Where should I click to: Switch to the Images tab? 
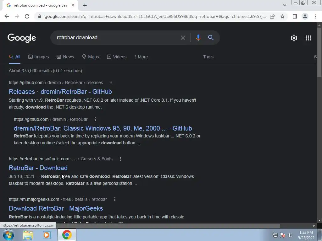point(39,57)
